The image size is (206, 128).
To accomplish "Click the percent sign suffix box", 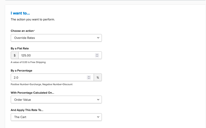I will pyautogui.click(x=98, y=77).
